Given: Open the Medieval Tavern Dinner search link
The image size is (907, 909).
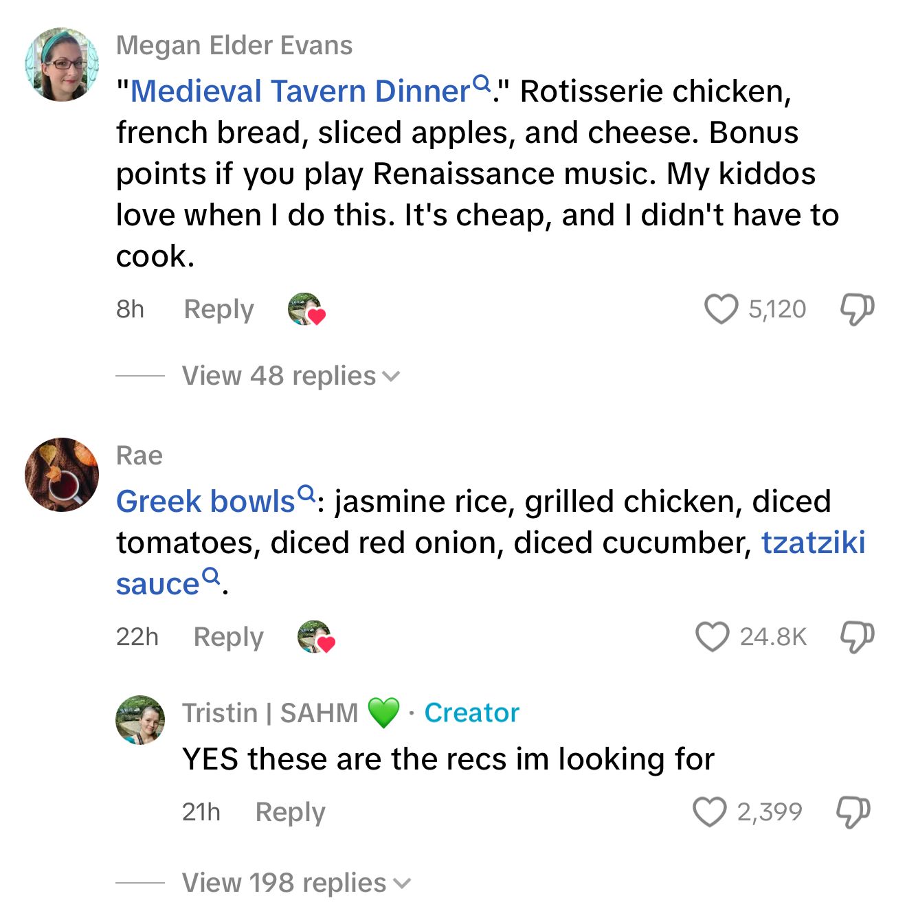Looking at the screenshot, I should (300, 91).
